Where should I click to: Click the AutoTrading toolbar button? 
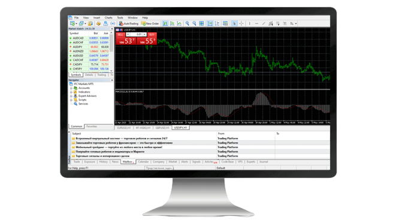point(128,23)
